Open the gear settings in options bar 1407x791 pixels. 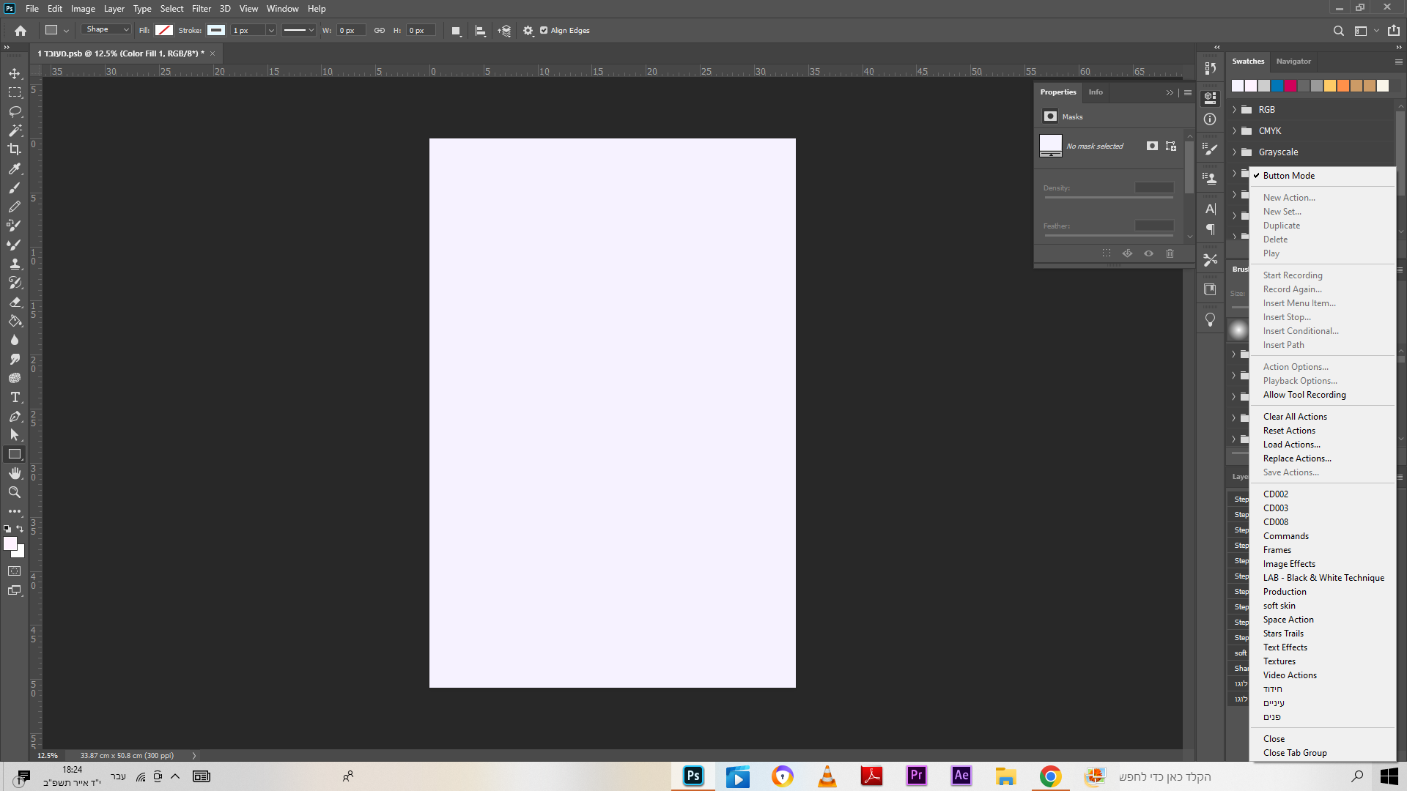tap(528, 31)
